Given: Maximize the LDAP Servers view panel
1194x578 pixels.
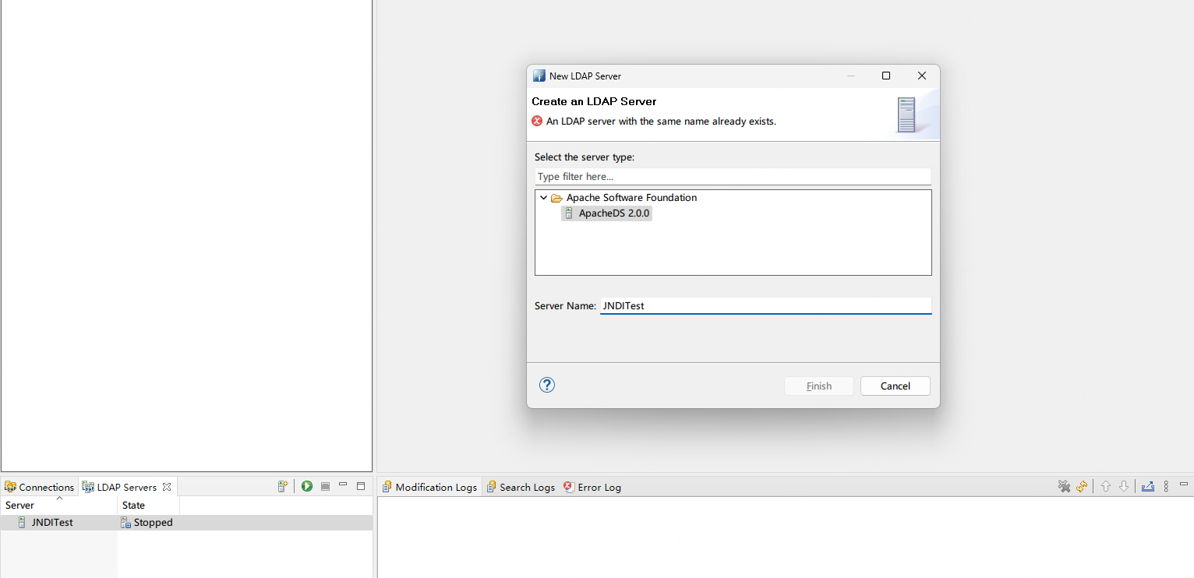Looking at the screenshot, I should point(361,486).
